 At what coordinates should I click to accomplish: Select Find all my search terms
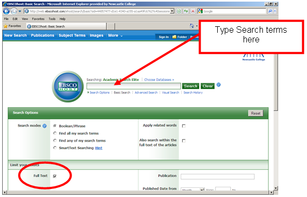point(55,133)
